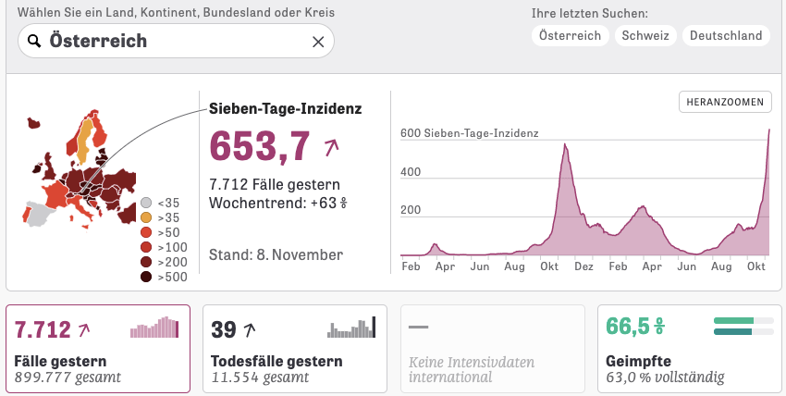This screenshot has width=786, height=396.
Task: Click the orange >35 legend swatch
Action: click(146, 217)
